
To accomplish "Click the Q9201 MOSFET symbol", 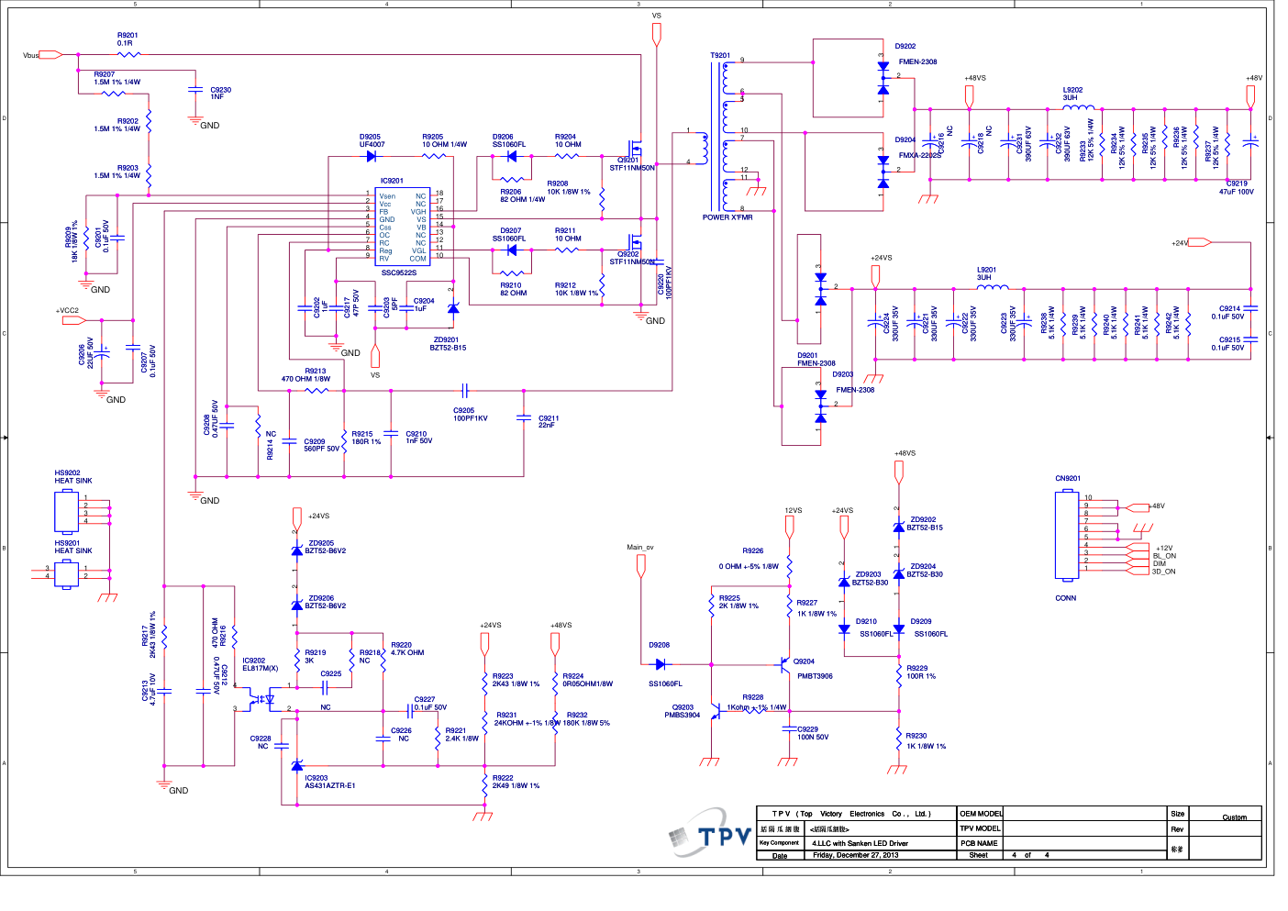I will pyautogui.click(x=634, y=147).
